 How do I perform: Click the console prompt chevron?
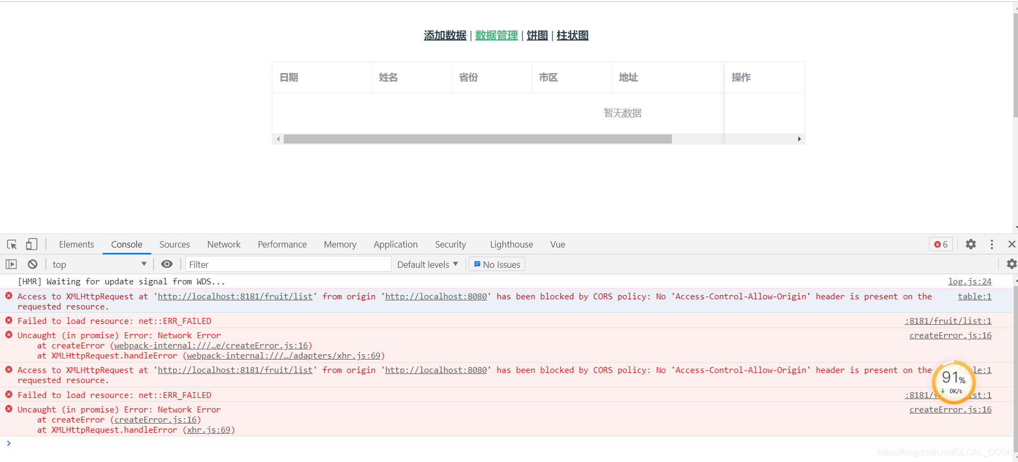[x=9, y=443]
